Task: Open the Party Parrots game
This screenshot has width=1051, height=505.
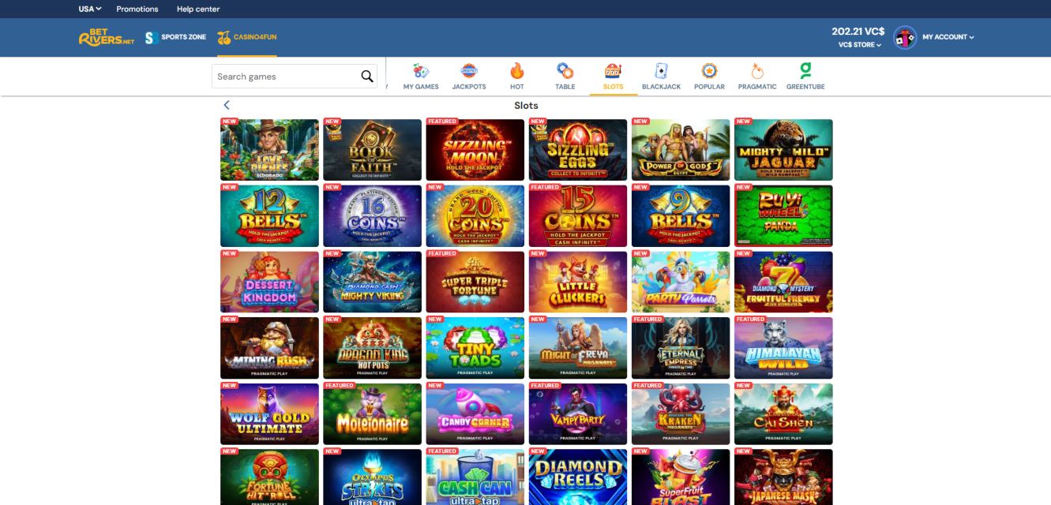Action: [x=681, y=282]
